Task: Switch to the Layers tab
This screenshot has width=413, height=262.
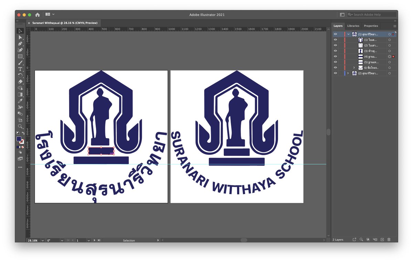Action: click(338, 26)
